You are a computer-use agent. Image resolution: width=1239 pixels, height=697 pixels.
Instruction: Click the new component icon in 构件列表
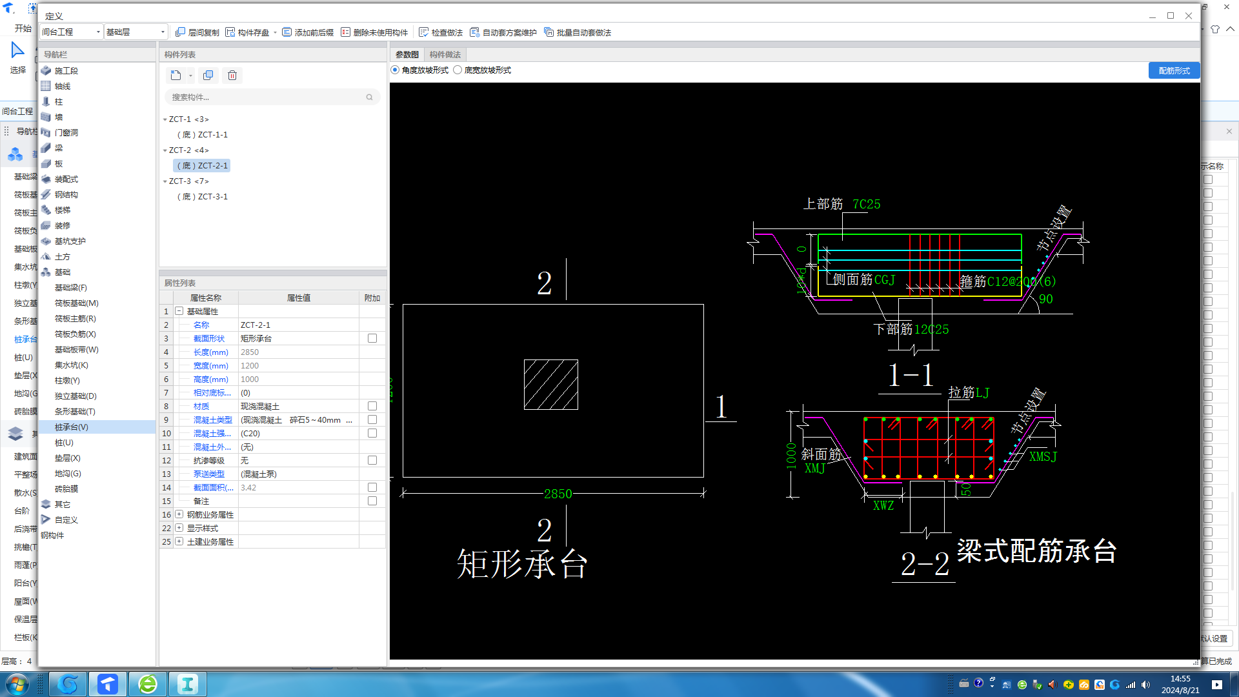(176, 76)
